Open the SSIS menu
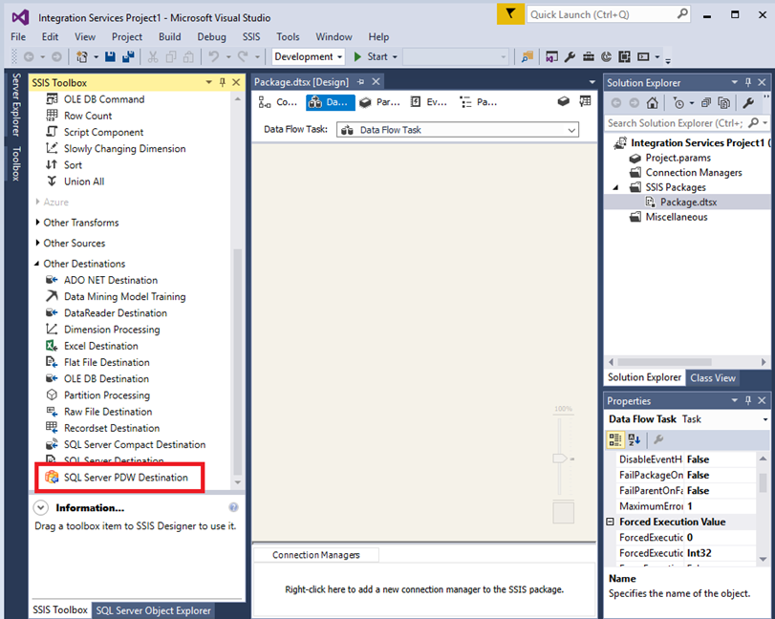 pos(251,36)
